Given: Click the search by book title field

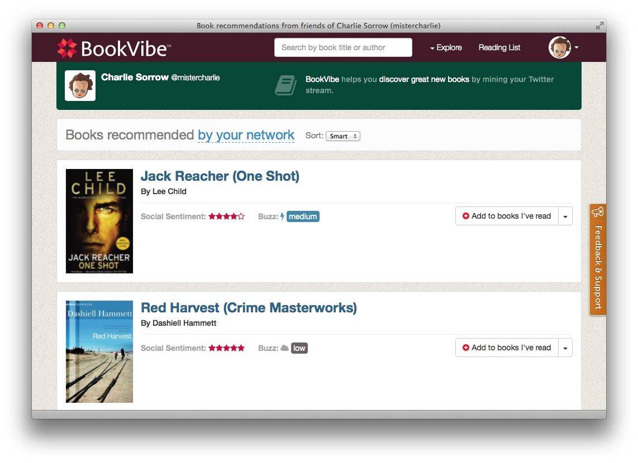Looking at the screenshot, I should (x=343, y=47).
